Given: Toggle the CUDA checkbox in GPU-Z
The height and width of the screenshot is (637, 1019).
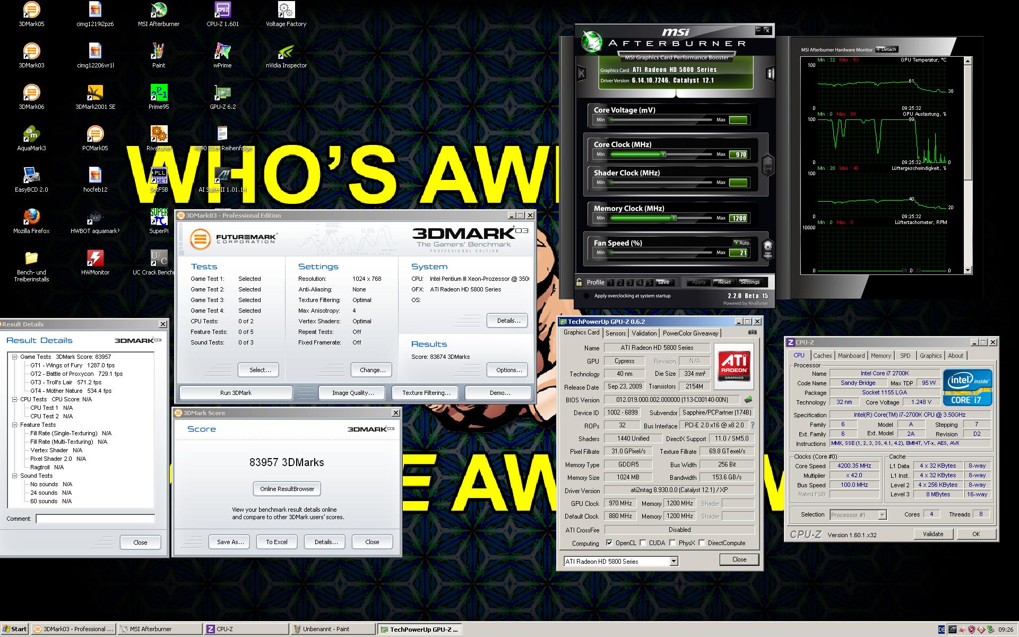Looking at the screenshot, I should pyautogui.click(x=643, y=543).
